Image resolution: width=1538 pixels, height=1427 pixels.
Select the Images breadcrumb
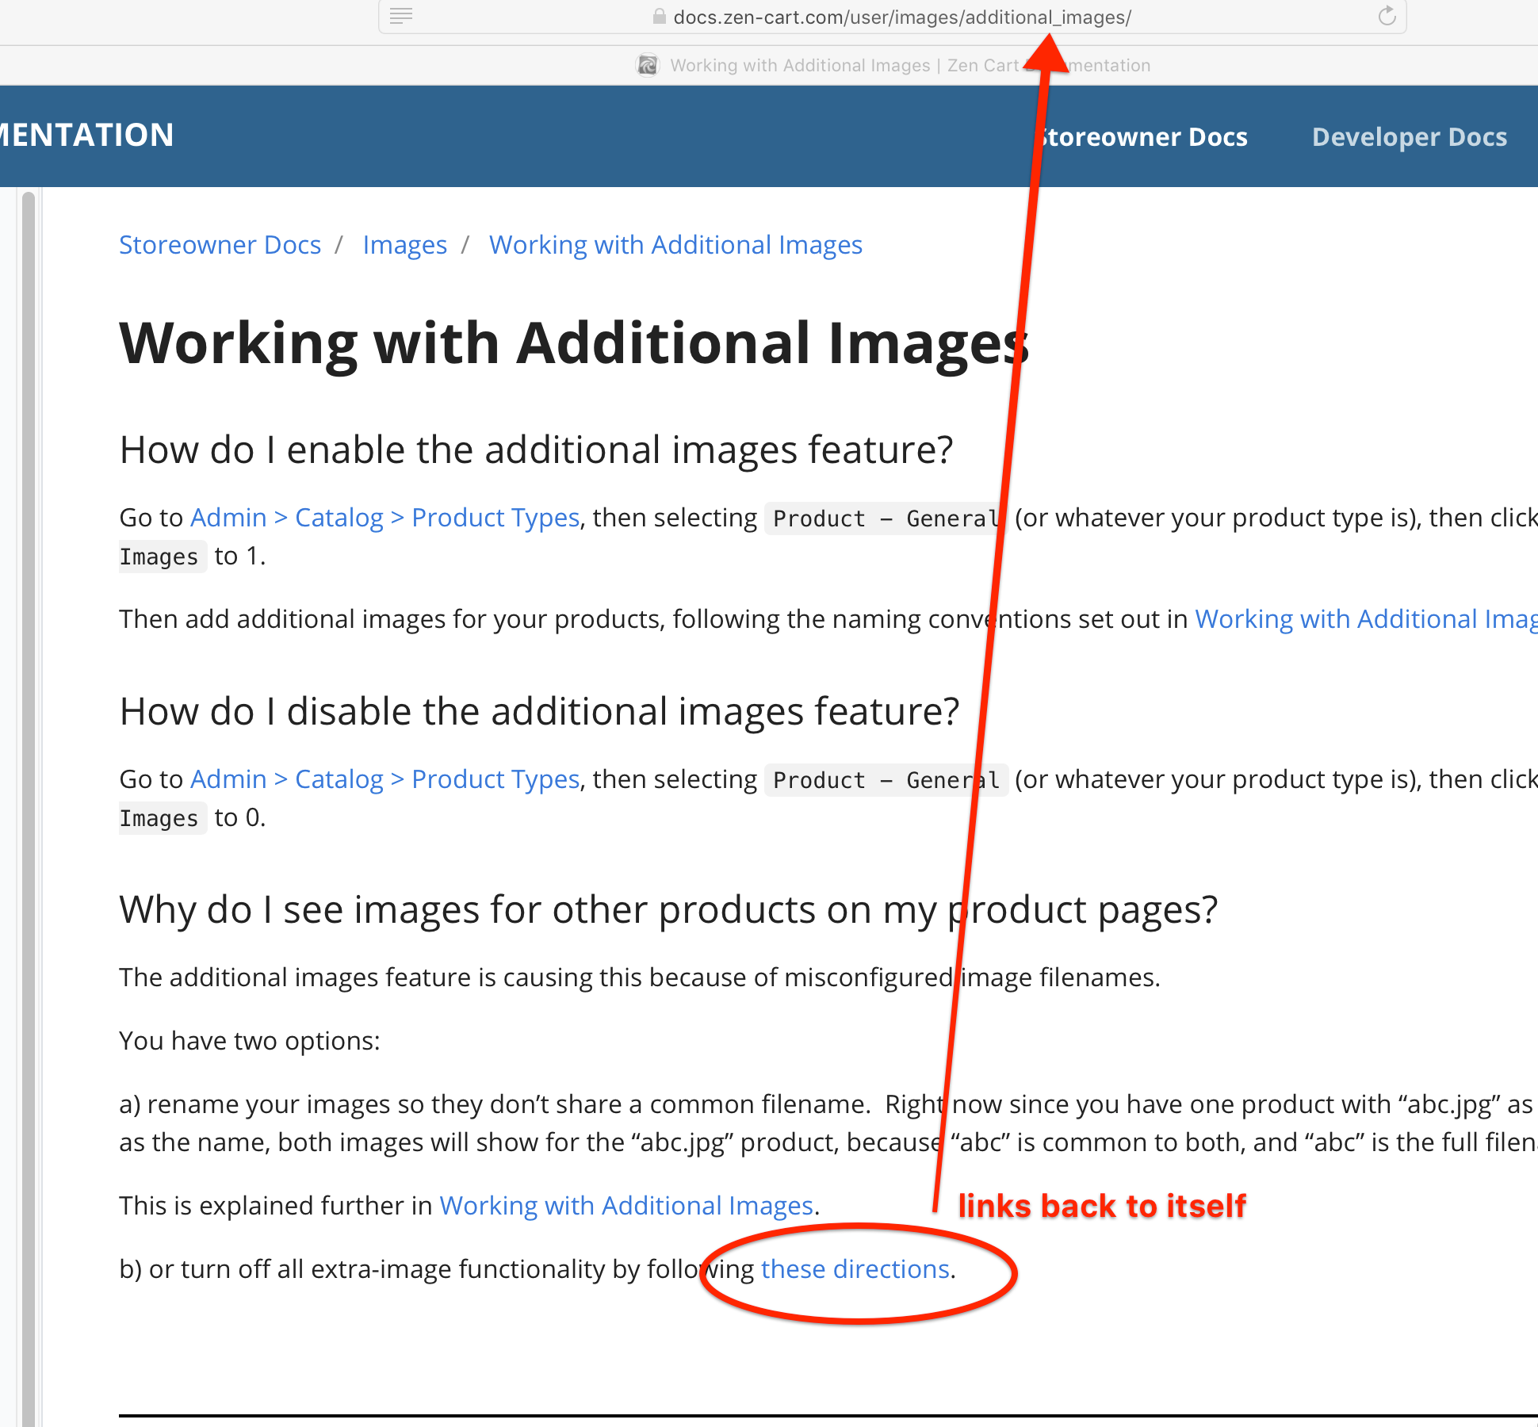404,244
